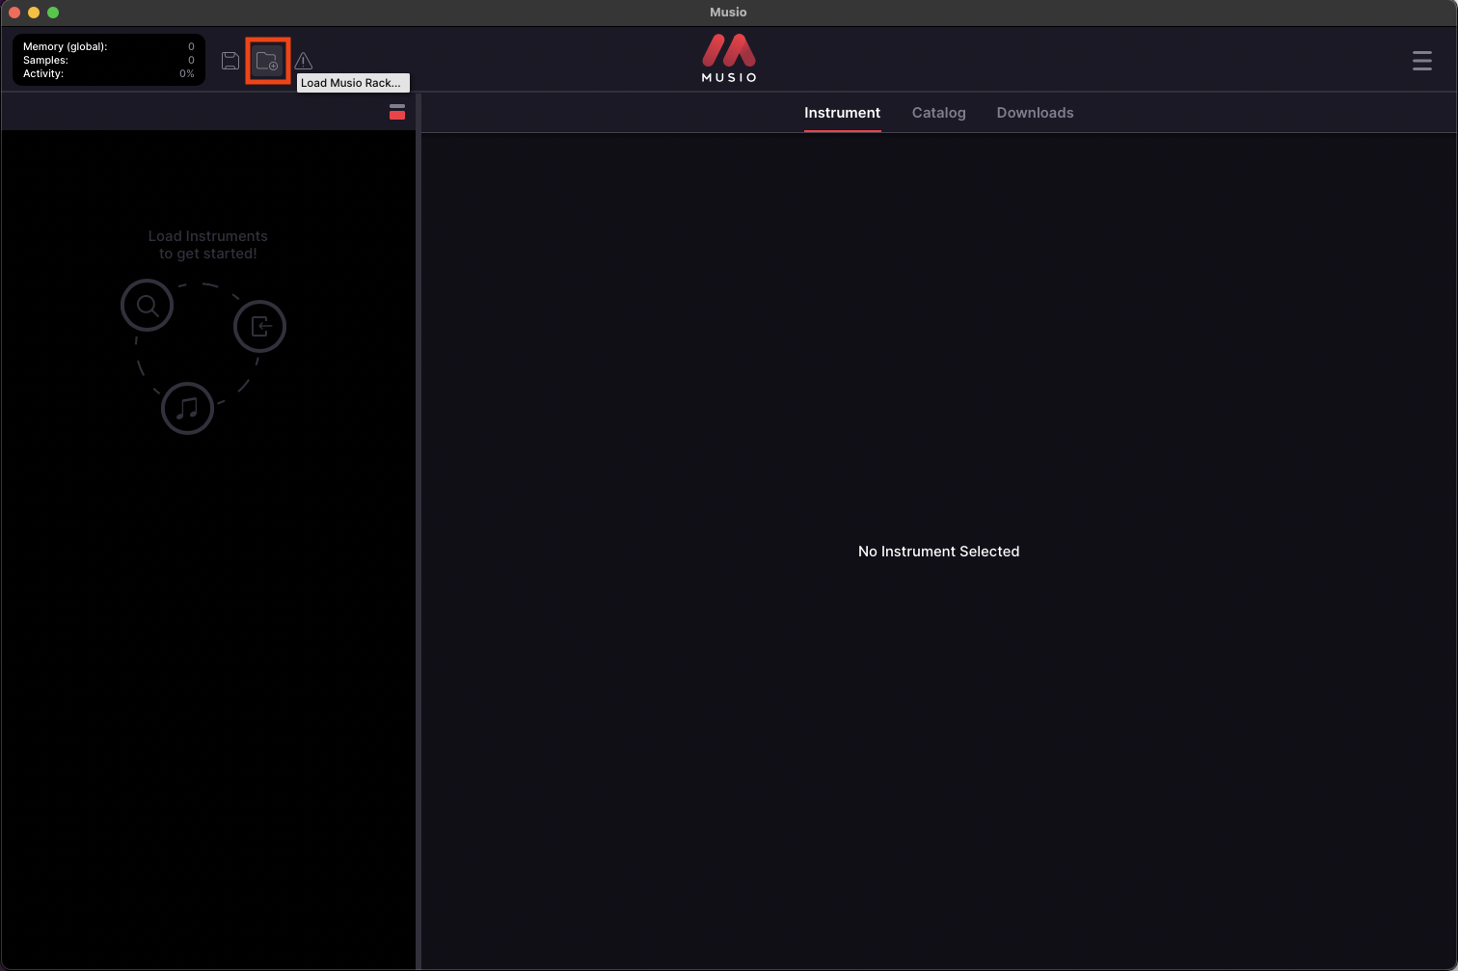Switch to the Instrument tab
The image size is (1458, 971).
843,113
